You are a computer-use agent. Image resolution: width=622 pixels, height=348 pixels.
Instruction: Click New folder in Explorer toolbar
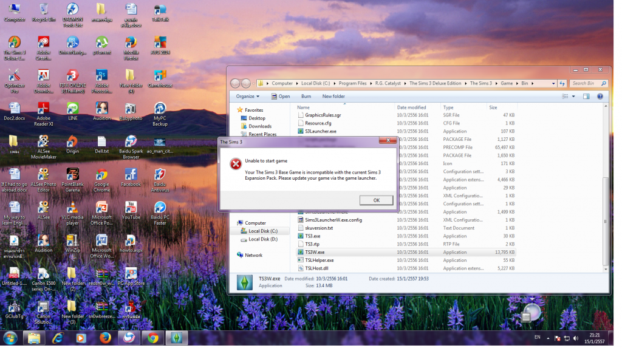tap(333, 97)
